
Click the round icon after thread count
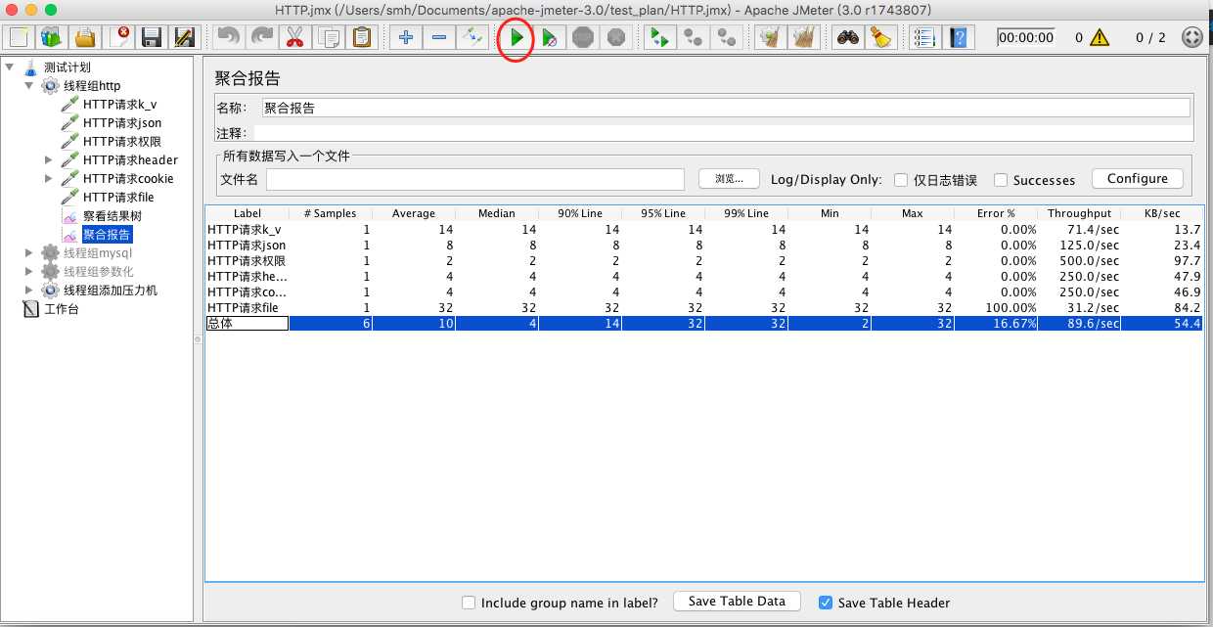click(x=1191, y=37)
